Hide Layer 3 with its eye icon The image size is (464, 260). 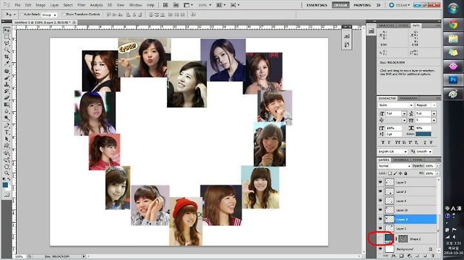pos(380,191)
